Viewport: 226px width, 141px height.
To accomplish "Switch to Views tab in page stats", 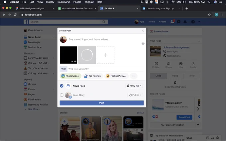I will point(175,76).
